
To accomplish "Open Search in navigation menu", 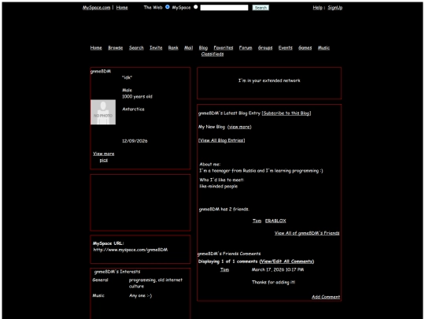I will (136, 48).
